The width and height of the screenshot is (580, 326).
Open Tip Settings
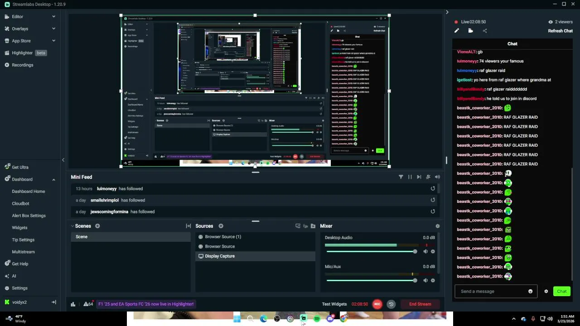(23, 240)
